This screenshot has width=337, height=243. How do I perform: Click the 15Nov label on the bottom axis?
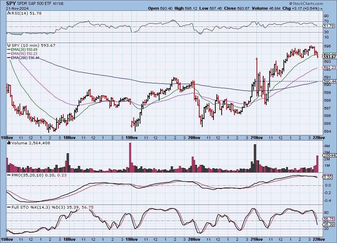tap(7, 239)
